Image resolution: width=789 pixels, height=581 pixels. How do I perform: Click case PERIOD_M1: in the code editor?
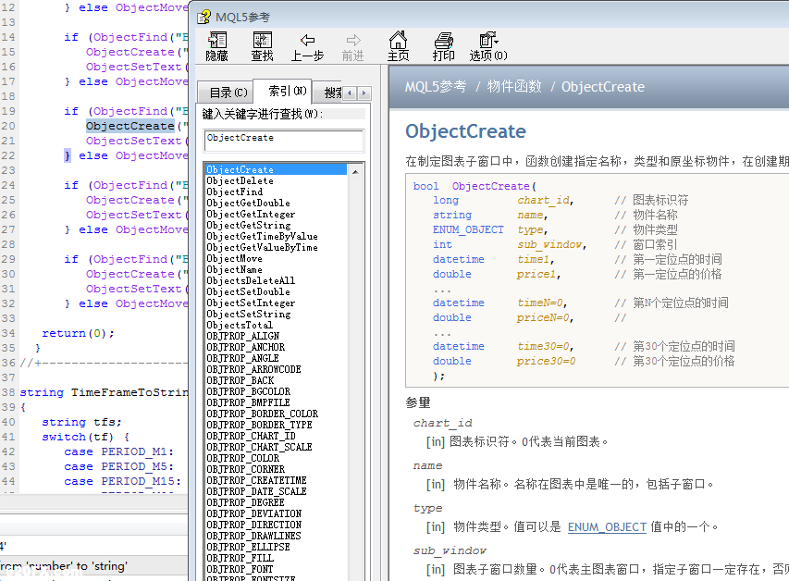118,451
